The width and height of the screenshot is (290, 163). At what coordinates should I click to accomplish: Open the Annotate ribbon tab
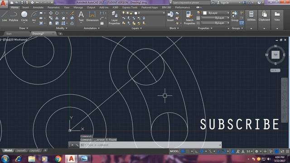tap(38, 7)
